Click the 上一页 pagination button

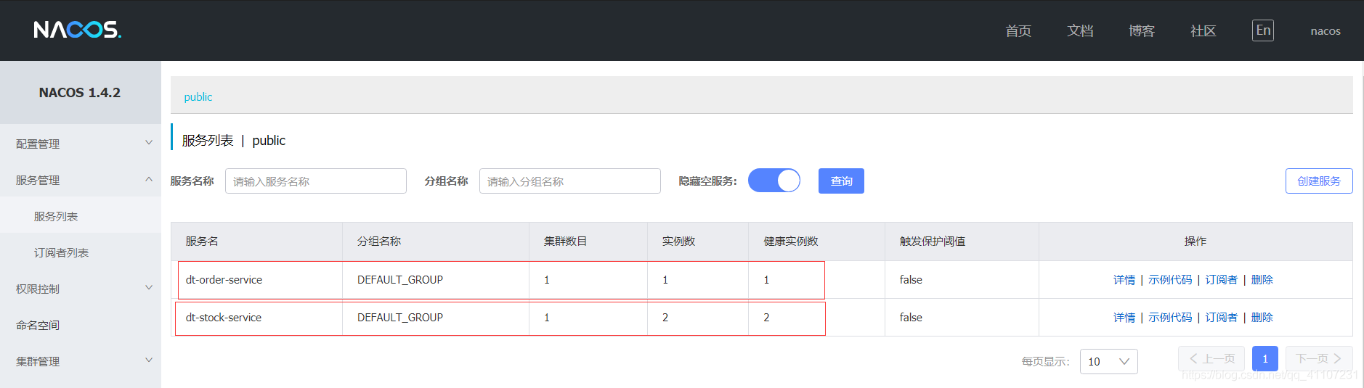[x=1211, y=358]
